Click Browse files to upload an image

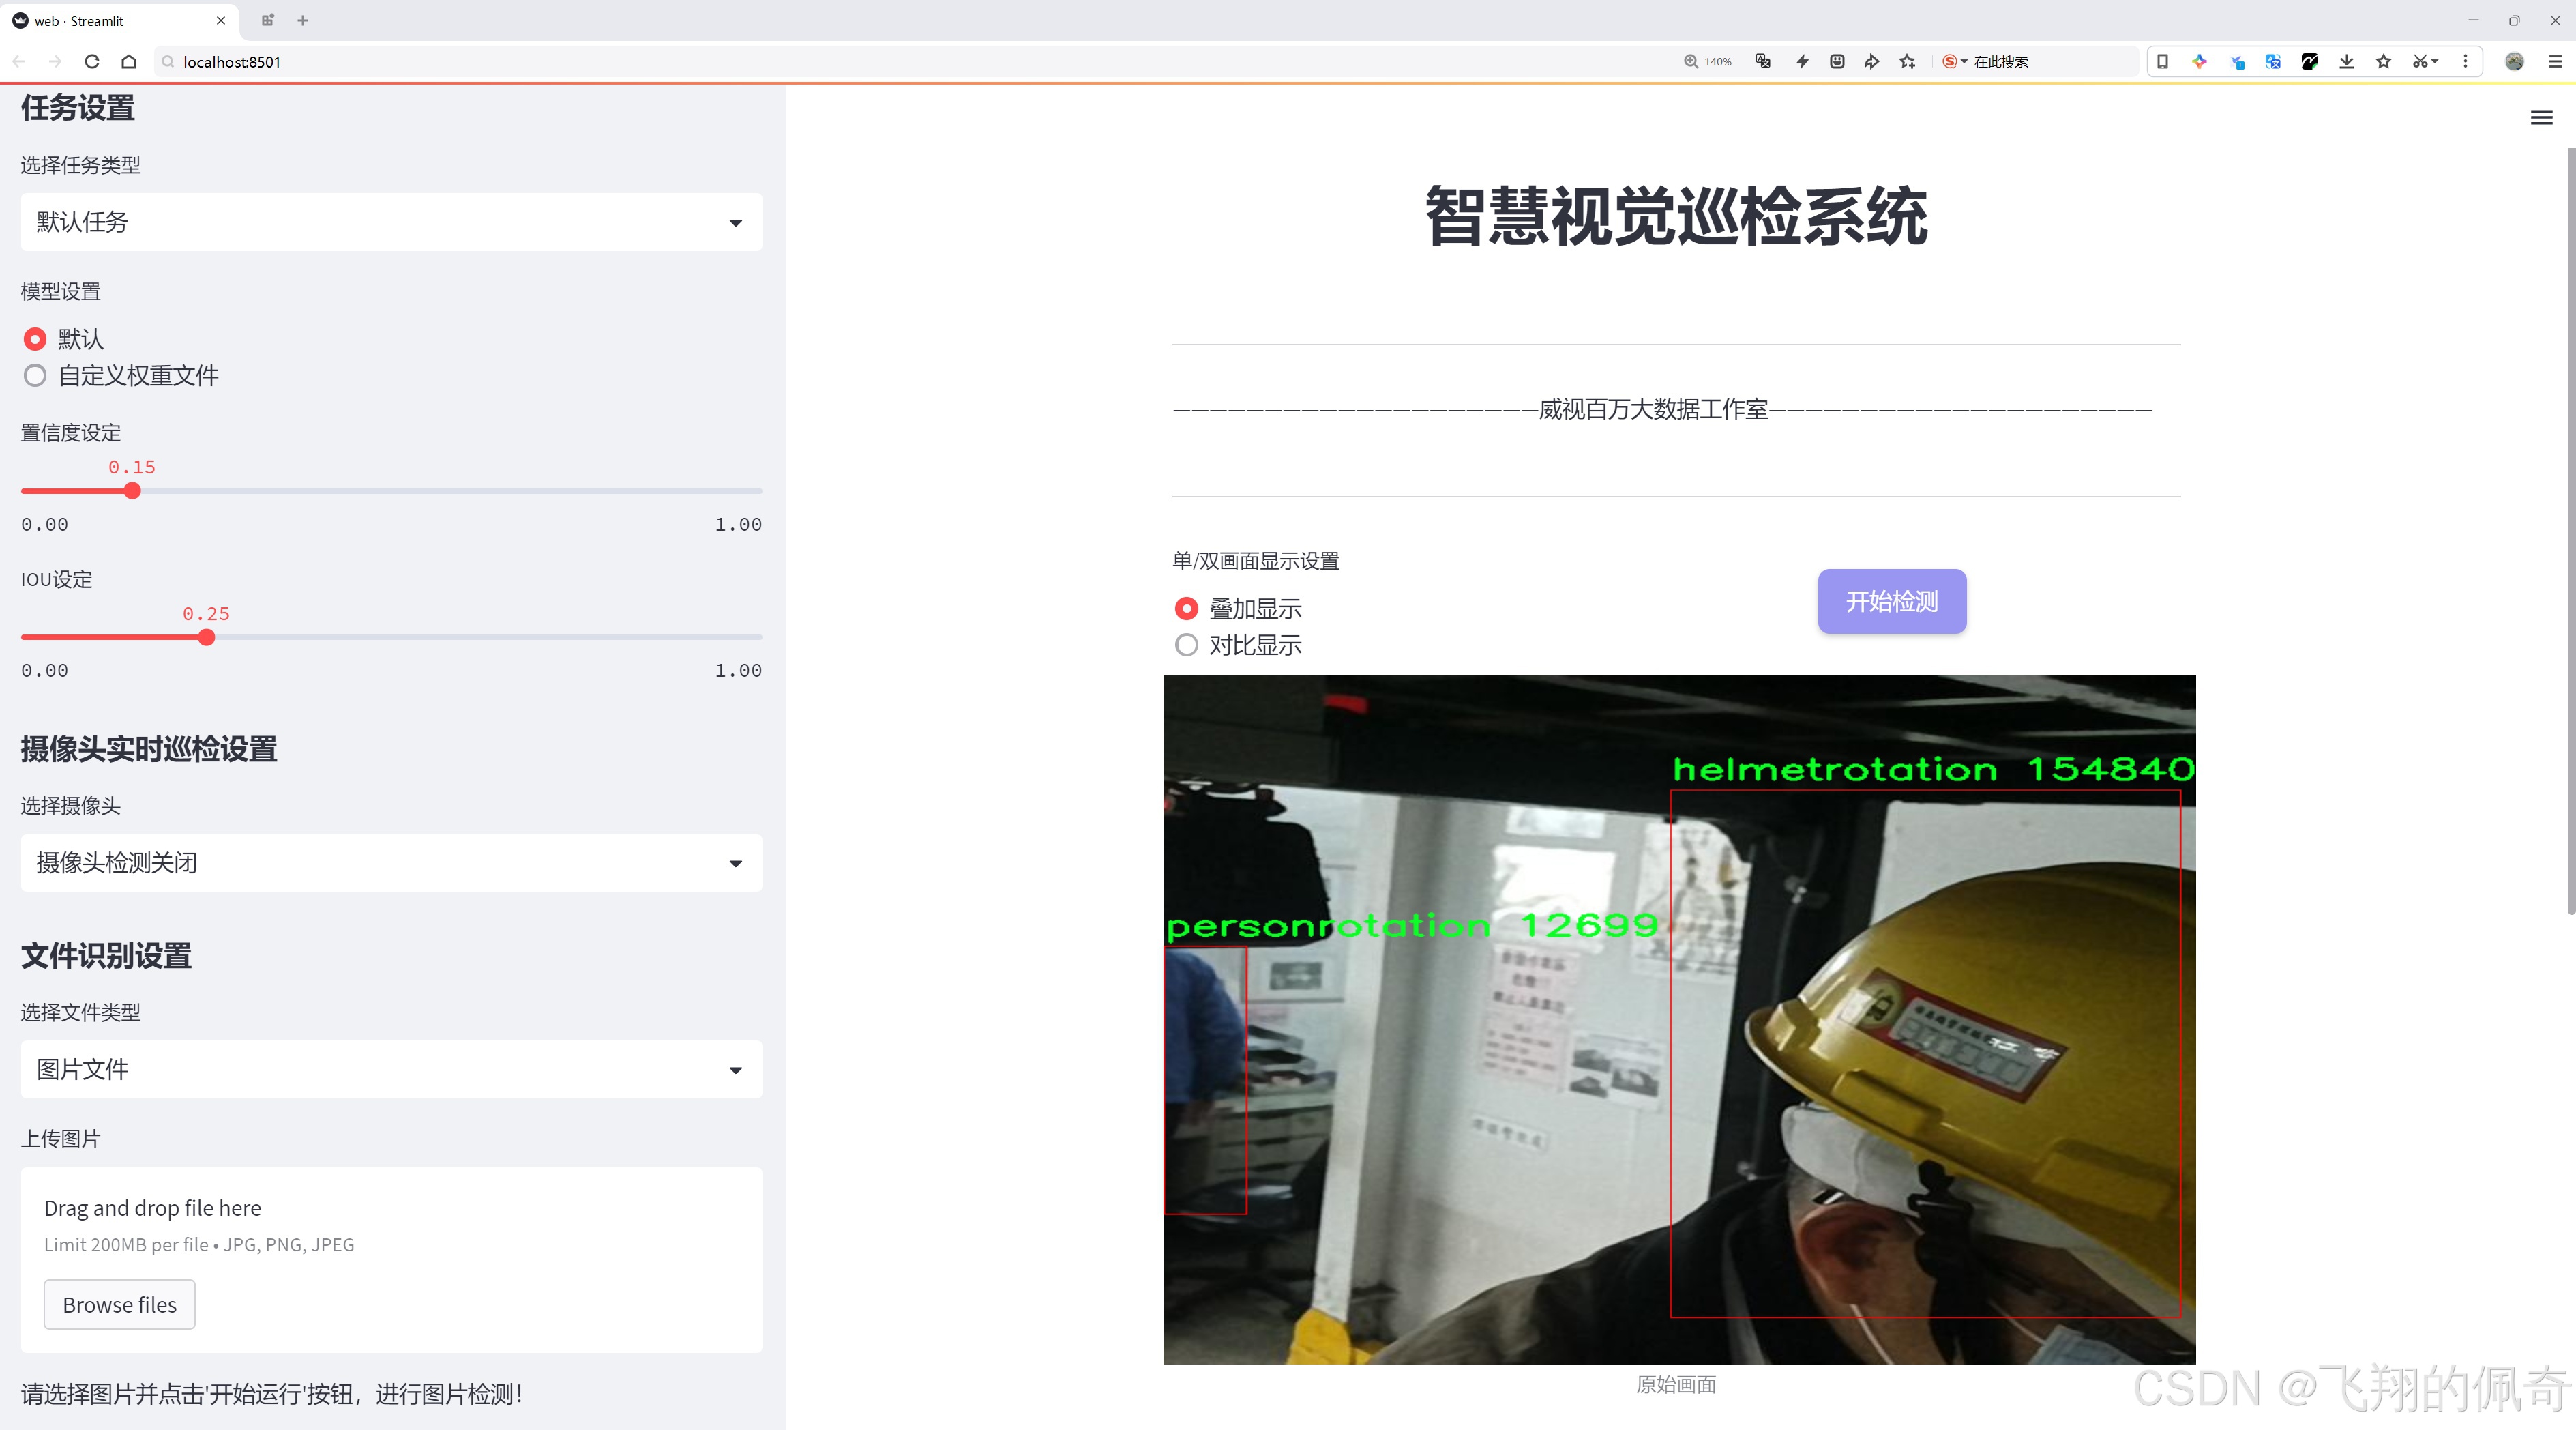pos(119,1304)
